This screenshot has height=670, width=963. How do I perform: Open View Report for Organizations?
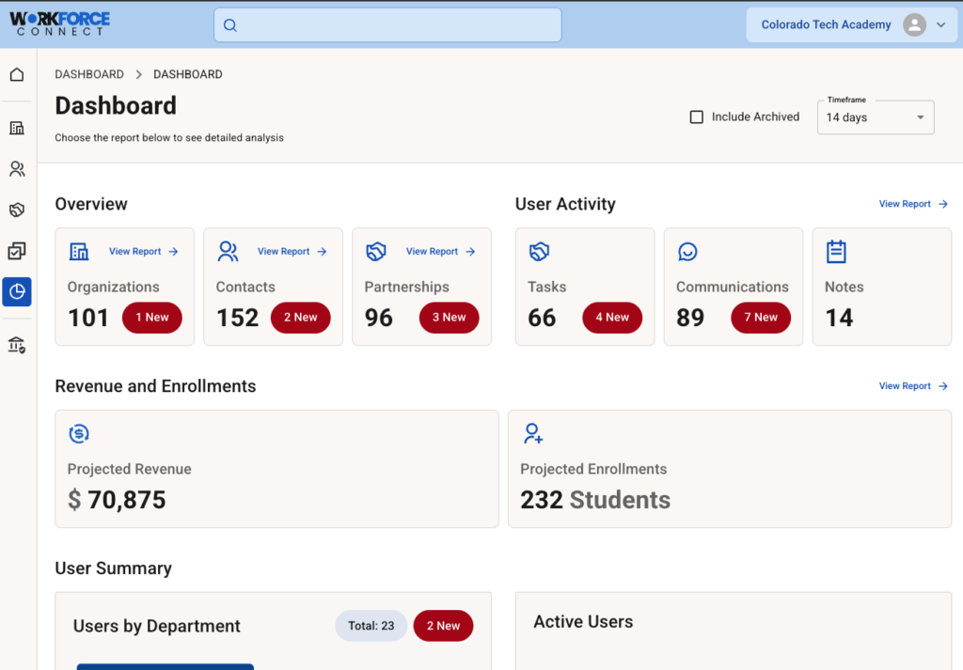point(143,252)
